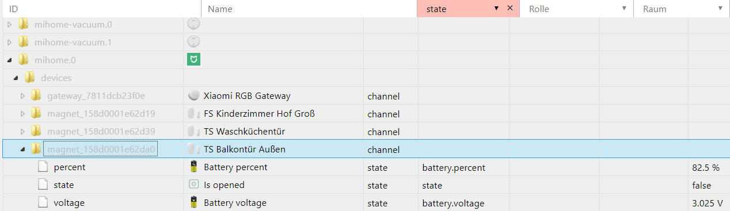Image resolution: width=730 pixels, height=211 pixels.
Task: Open the Rolle filter dropdown
Action: point(624,9)
